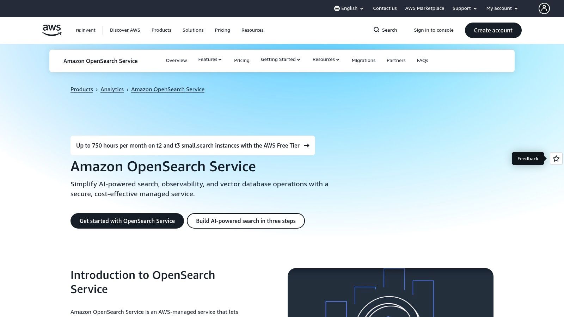Click Get started with OpenSearch Service

pyautogui.click(x=127, y=221)
